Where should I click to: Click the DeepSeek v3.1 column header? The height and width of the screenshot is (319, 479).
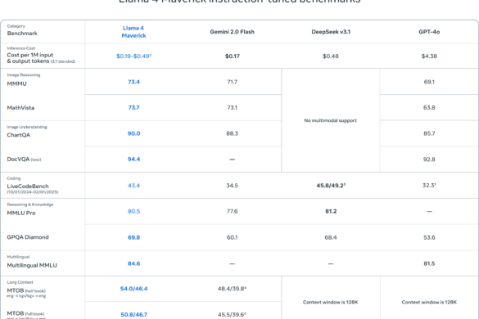331,32
